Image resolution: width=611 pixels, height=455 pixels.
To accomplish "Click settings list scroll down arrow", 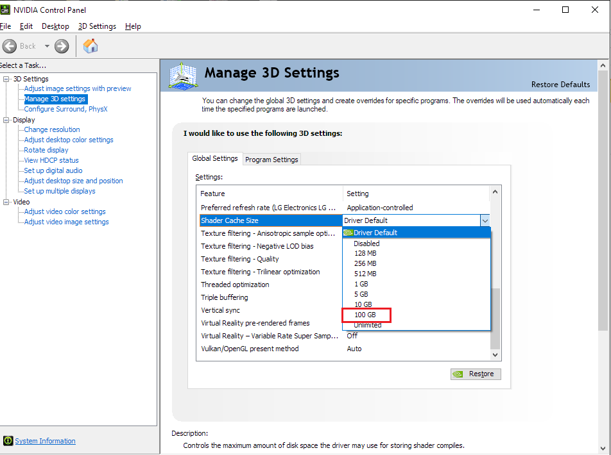I will click(495, 354).
